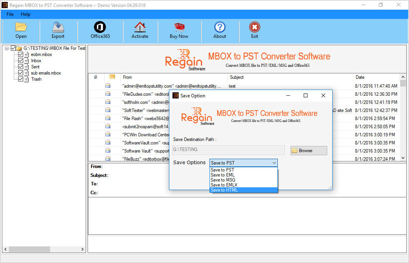Collapse the Save Options dropdown arrow
The width and height of the screenshot is (409, 263).
274,163
